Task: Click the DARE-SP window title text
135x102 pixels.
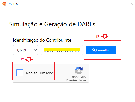Action: 13,4
